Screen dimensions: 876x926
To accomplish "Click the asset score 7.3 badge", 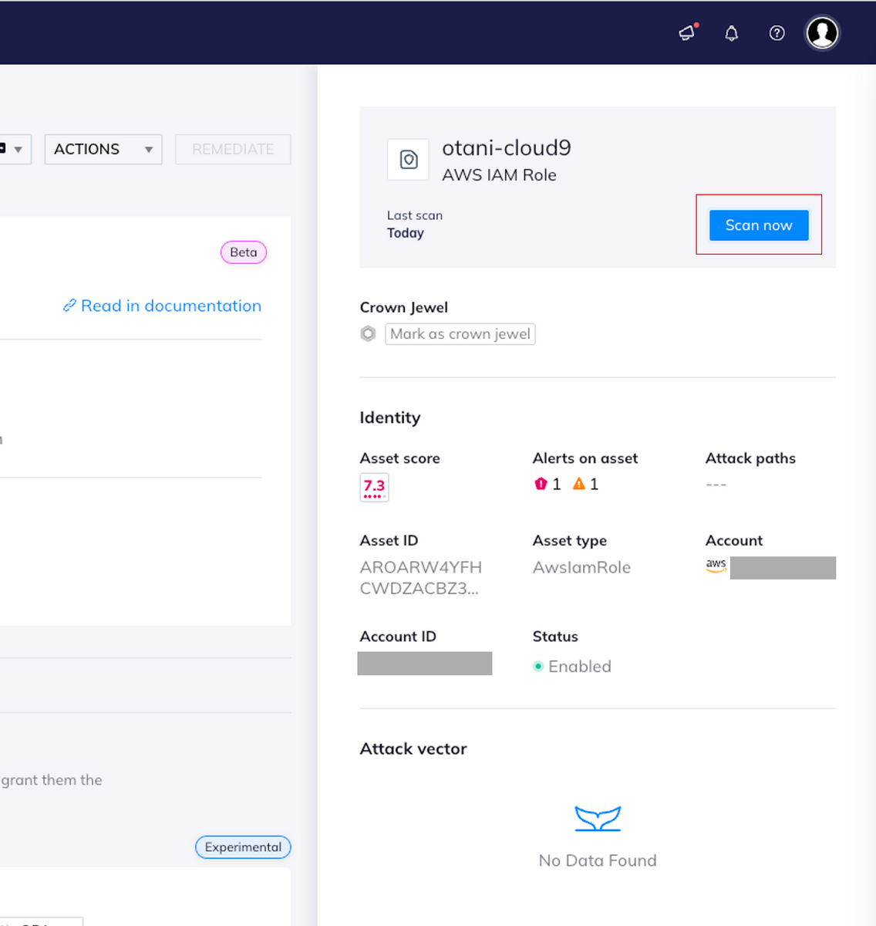I will pyautogui.click(x=374, y=488).
